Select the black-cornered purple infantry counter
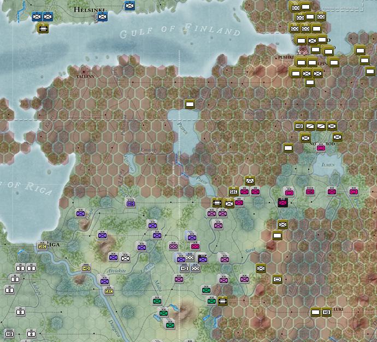This screenshot has width=377, height=342. click(x=203, y=259)
